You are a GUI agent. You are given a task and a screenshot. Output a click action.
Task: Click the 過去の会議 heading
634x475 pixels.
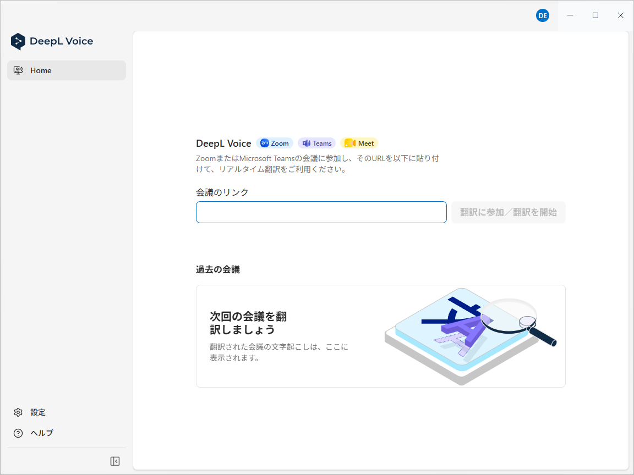click(218, 269)
